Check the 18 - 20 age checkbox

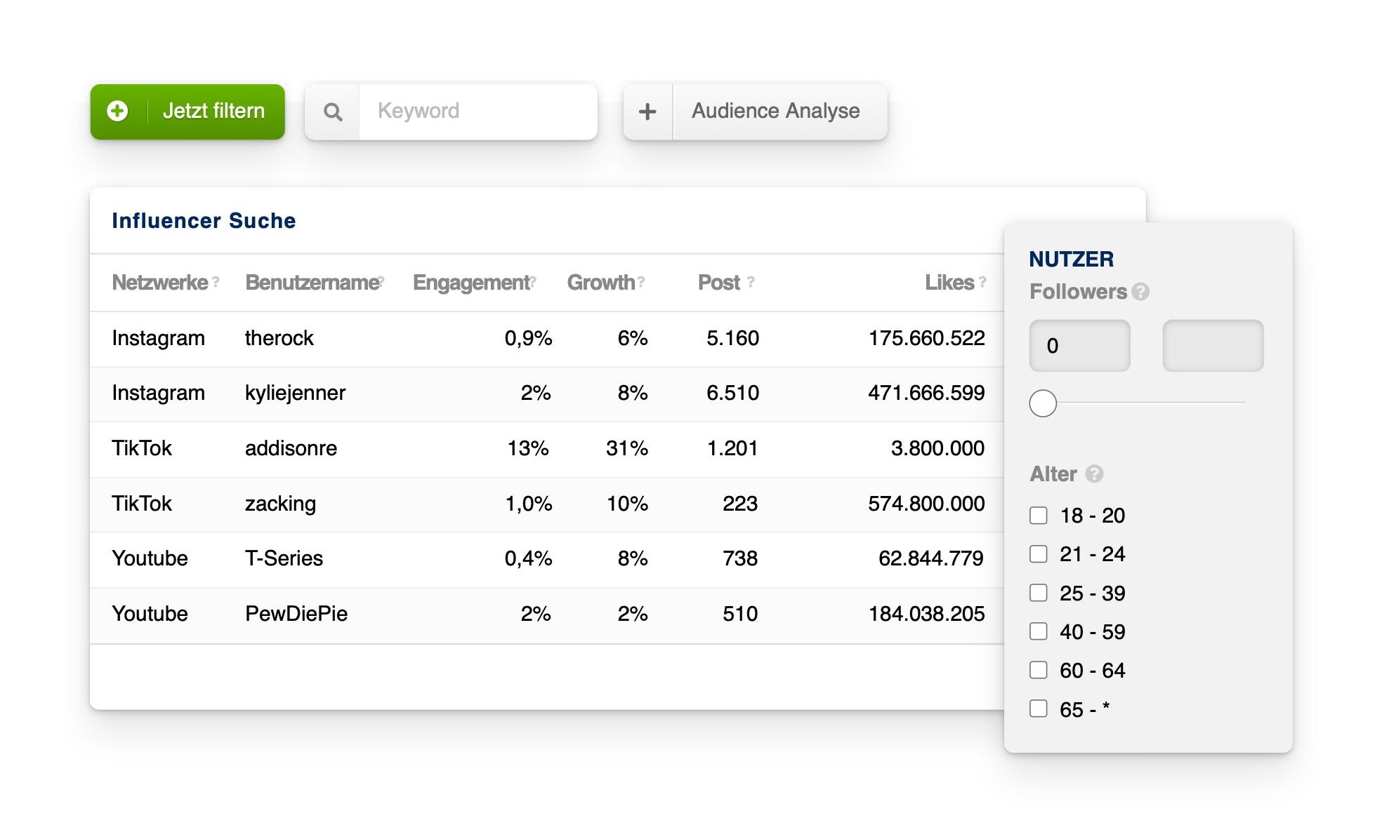pos(1039,516)
